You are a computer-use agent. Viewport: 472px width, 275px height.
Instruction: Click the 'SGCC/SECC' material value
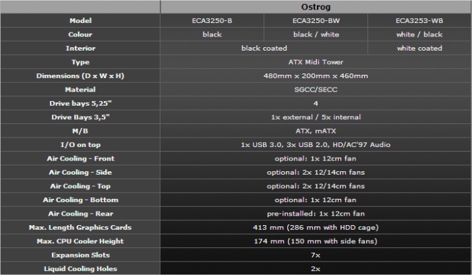coord(316,90)
